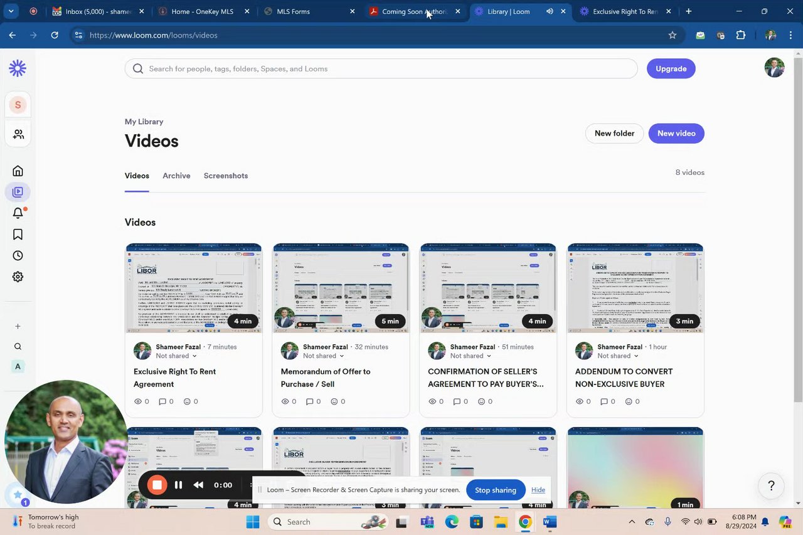This screenshot has height=535, width=803.
Task: View site information icon in address bar
Action: point(78,35)
